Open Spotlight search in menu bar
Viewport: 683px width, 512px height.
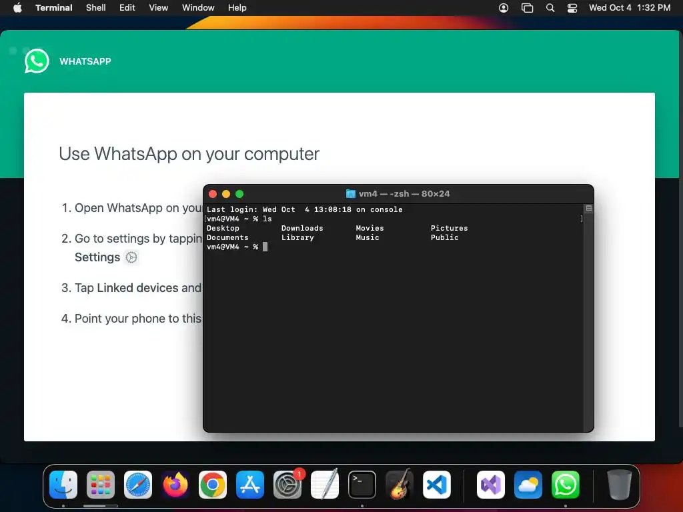pos(550,8)
